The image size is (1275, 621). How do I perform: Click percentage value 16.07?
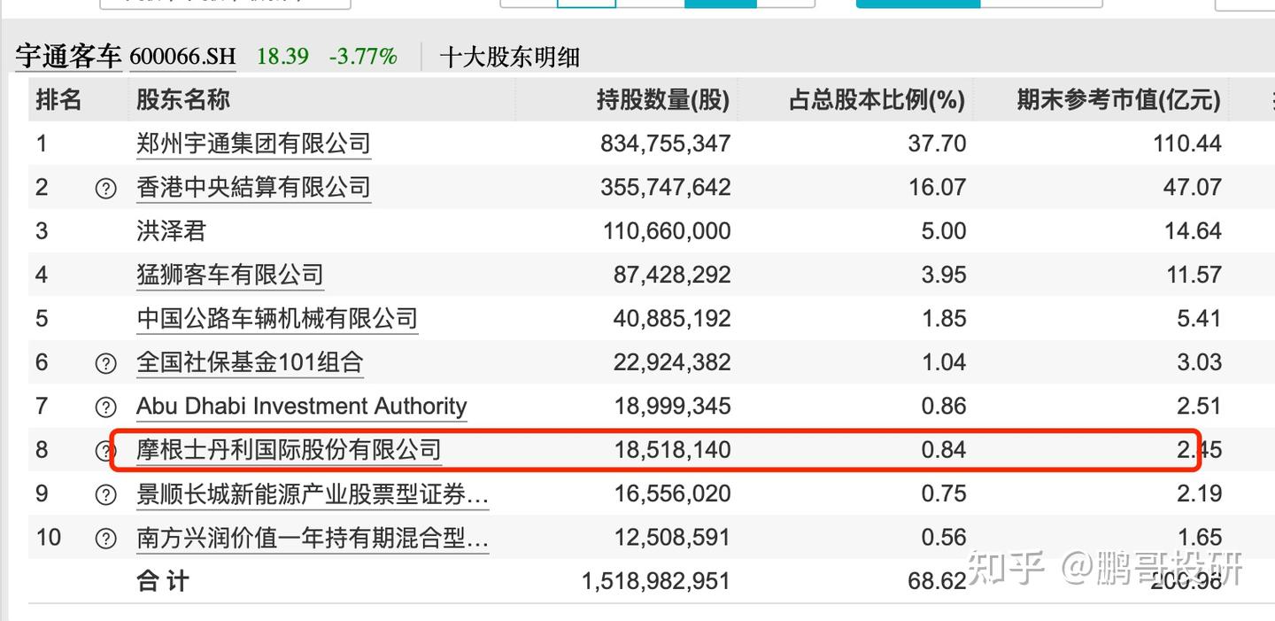pos(937,187)
